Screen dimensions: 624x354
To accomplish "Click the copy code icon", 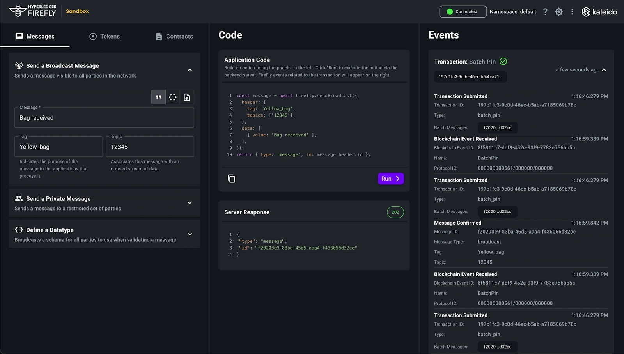I will 231,179.
